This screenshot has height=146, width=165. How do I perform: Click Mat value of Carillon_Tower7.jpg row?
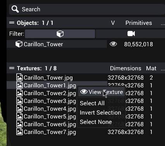[151, 132]
